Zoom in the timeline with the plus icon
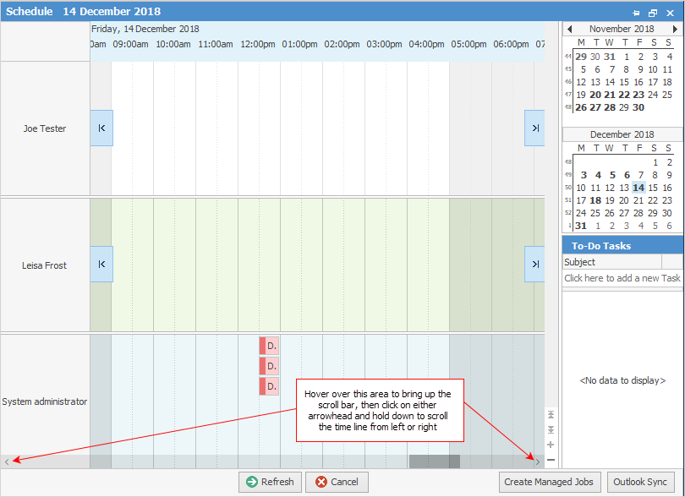 551,445
